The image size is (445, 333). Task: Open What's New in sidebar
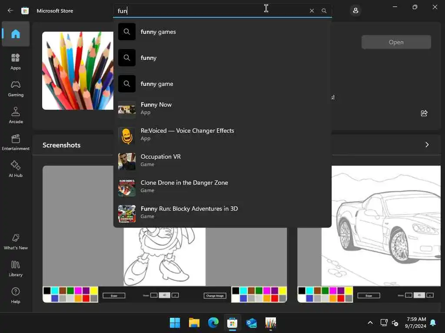pos(16,242)
